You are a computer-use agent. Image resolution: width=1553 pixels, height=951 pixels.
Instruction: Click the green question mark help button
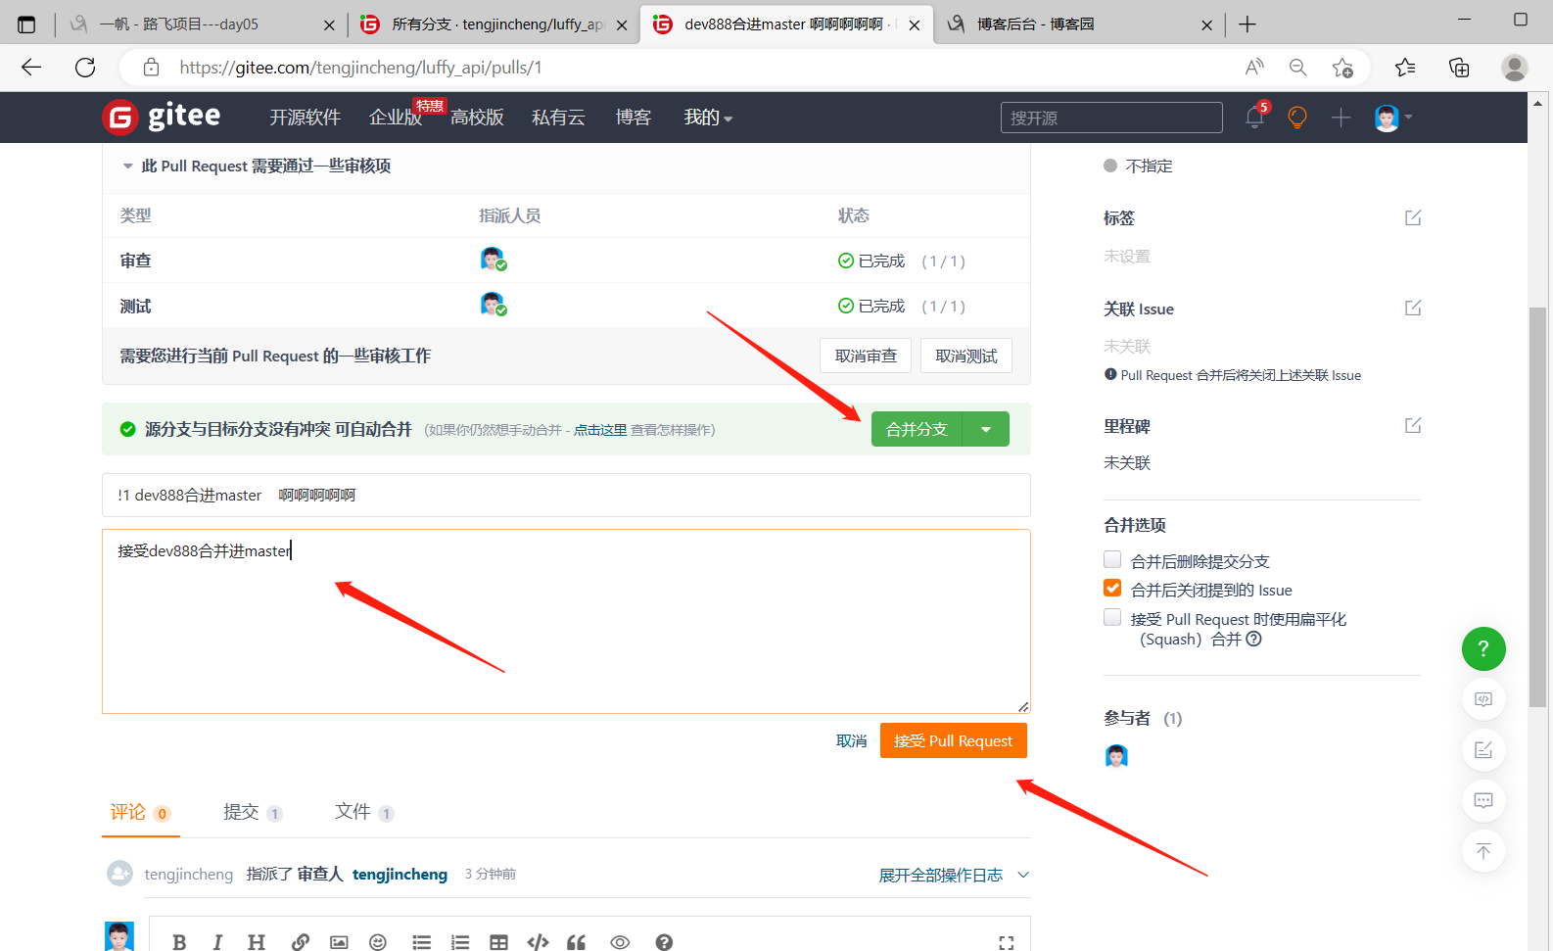[1483, 648]
